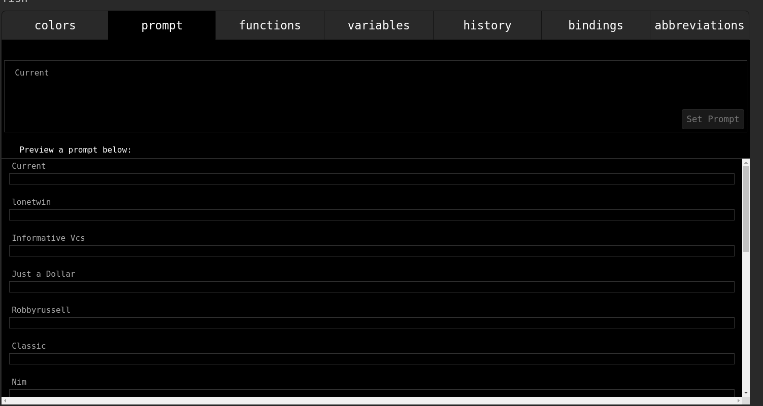Switch to the bindings tab
This screenshot has width=763, height=406.
(595, 25)
